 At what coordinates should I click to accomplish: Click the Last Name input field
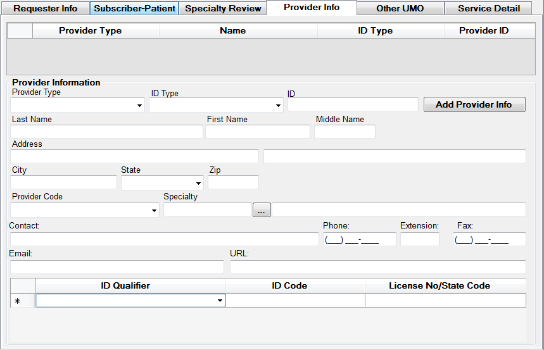click(106, 132)
